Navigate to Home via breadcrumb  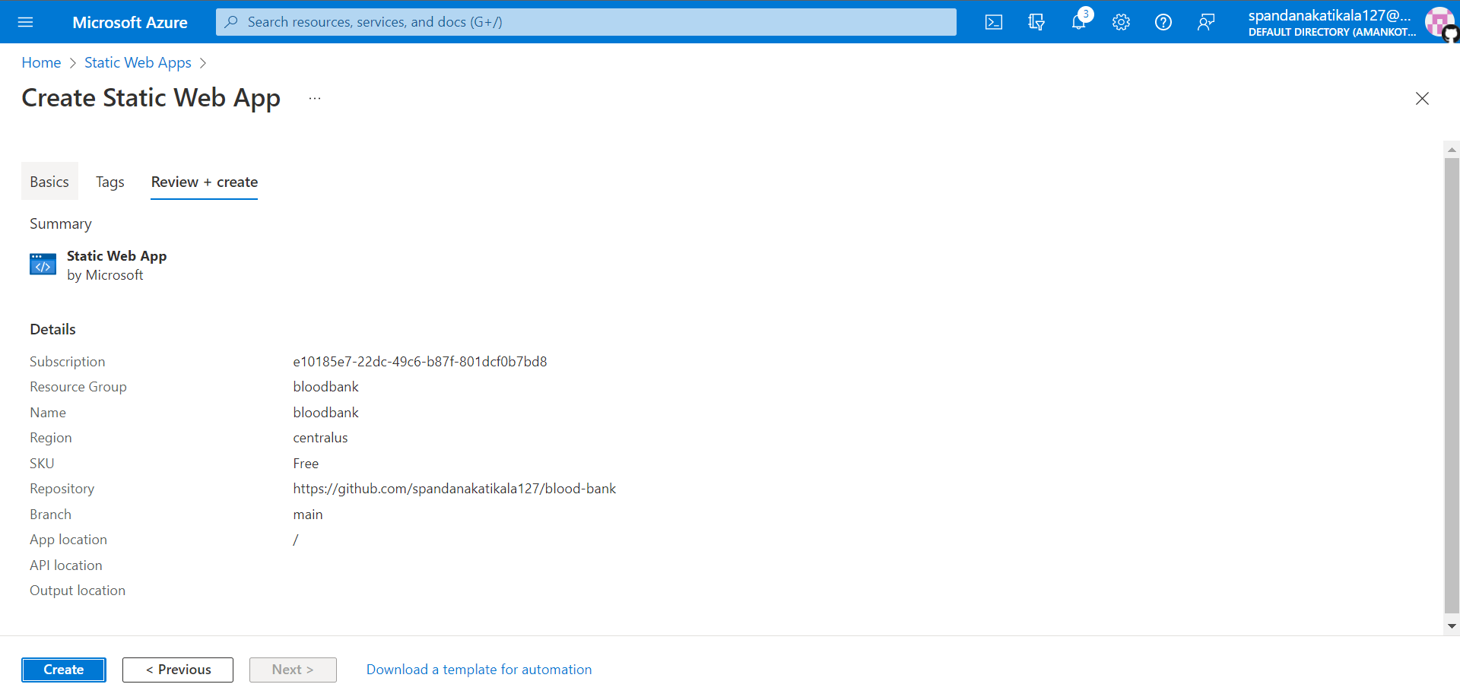(41, 62)
